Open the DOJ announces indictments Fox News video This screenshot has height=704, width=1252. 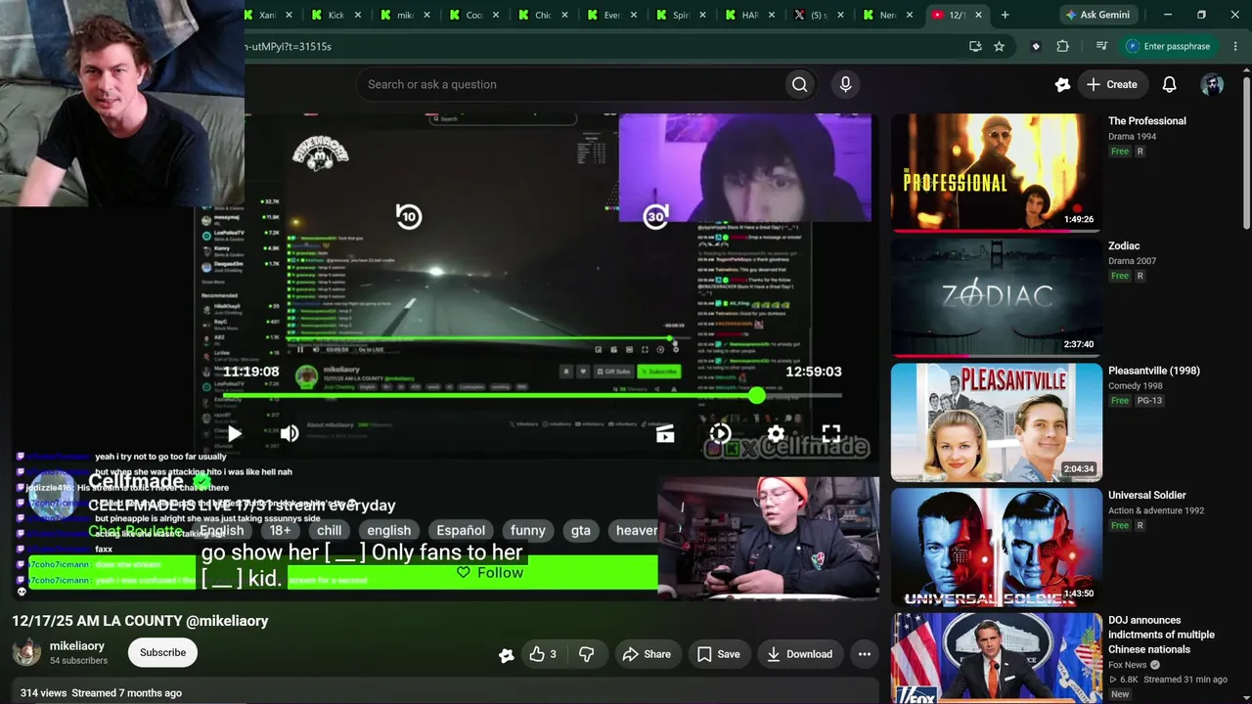pos(996,658)
